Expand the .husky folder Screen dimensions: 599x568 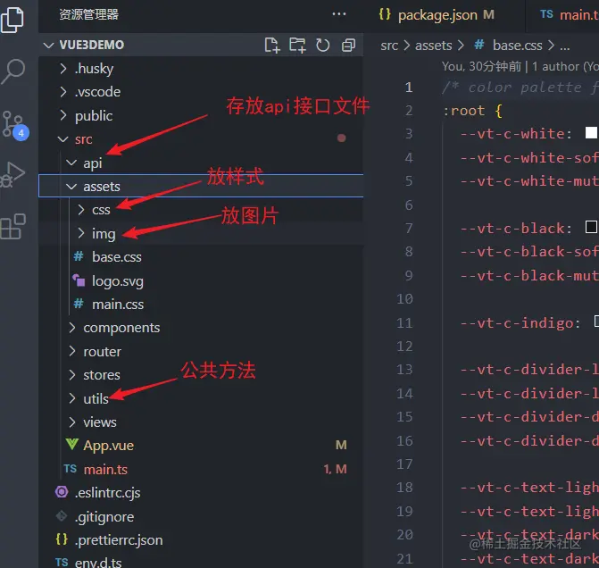(x=63, y=69)
